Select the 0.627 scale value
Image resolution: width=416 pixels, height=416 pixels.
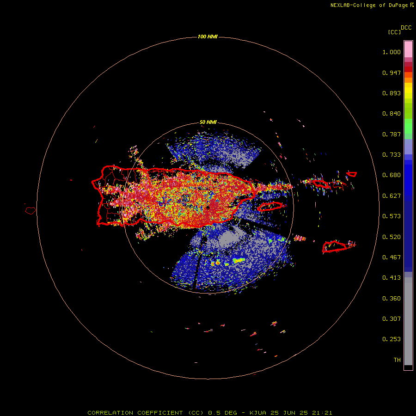tap(392, 196)
